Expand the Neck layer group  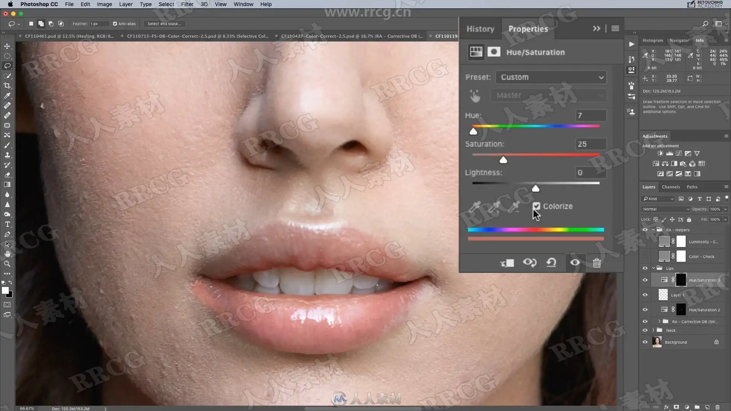[x=654, y=330]
